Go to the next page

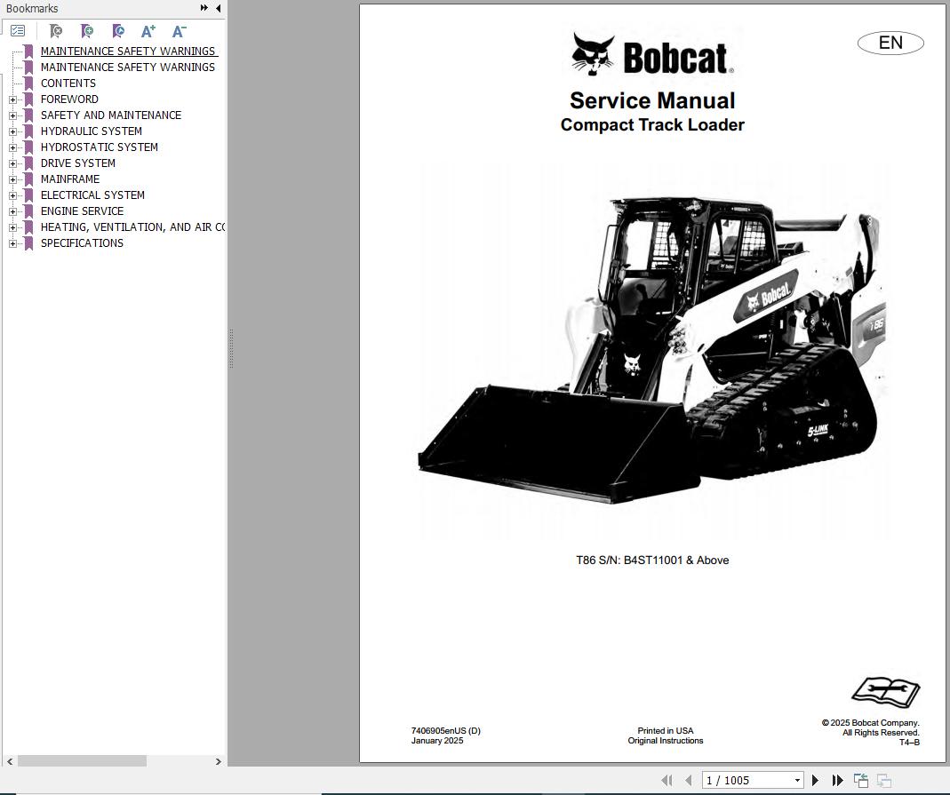point(816,781)
